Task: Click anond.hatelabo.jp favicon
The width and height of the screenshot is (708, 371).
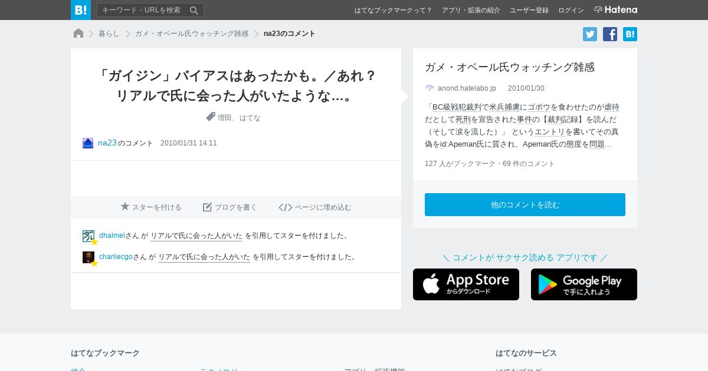Action: 430,88
